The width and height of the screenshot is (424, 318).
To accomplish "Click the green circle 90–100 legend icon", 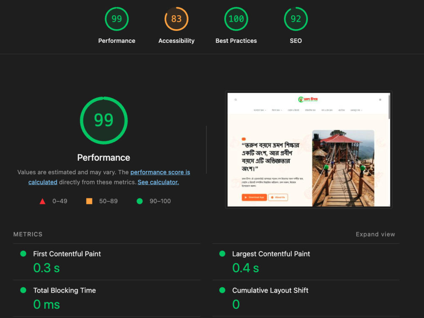I will (x=139, y=201).
